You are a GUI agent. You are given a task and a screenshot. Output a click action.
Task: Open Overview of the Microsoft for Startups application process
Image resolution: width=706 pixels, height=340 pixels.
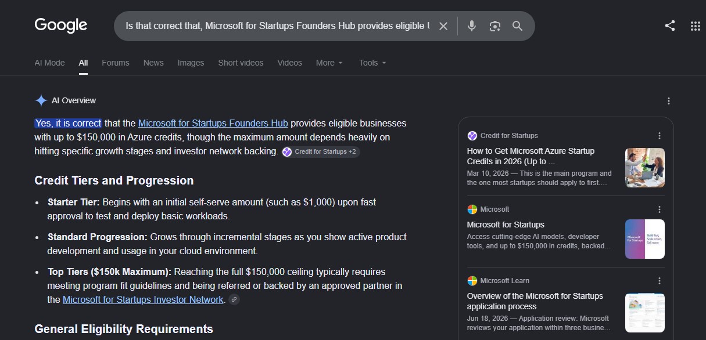click(535, 301)
